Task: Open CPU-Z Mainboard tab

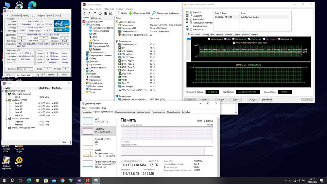Action: (x=16, y=16)
